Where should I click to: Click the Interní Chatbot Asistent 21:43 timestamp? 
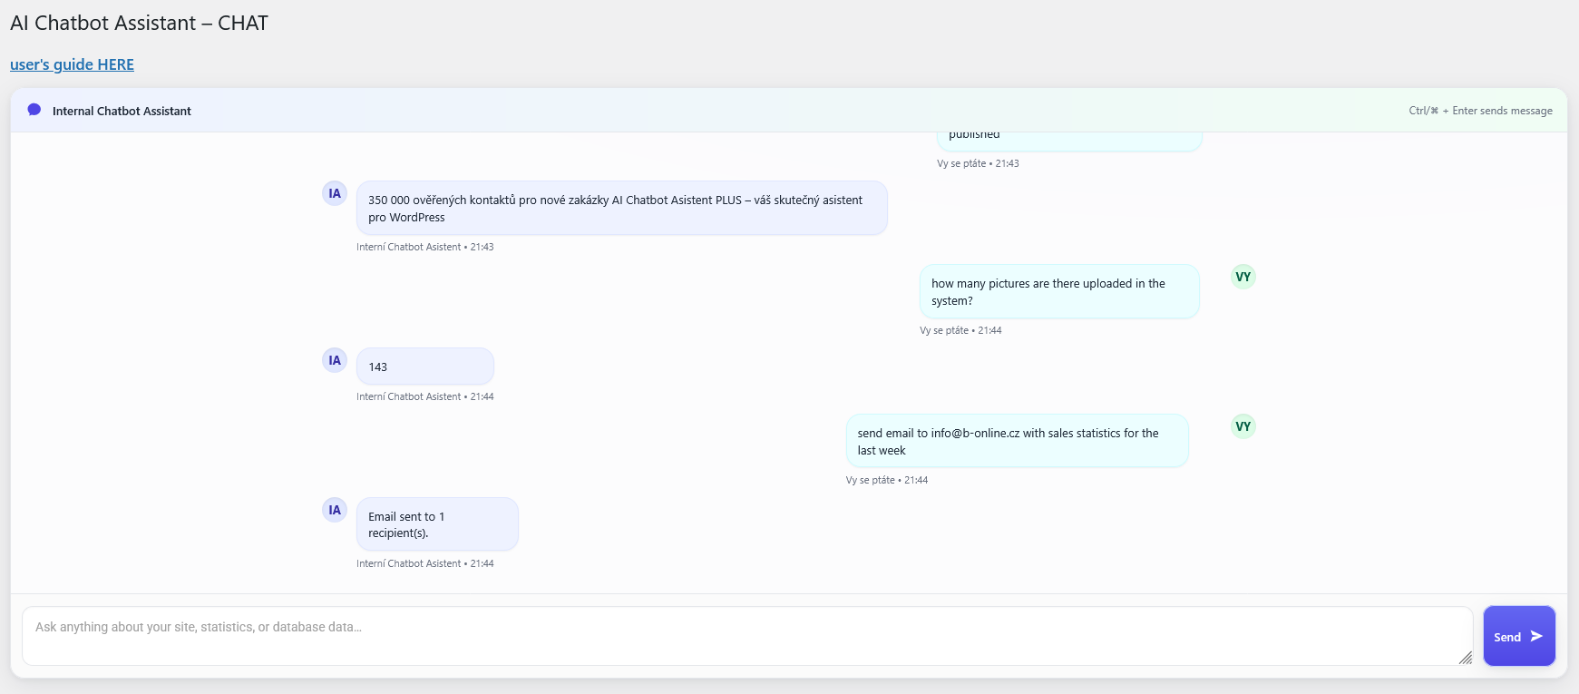(x=424, y=247)
